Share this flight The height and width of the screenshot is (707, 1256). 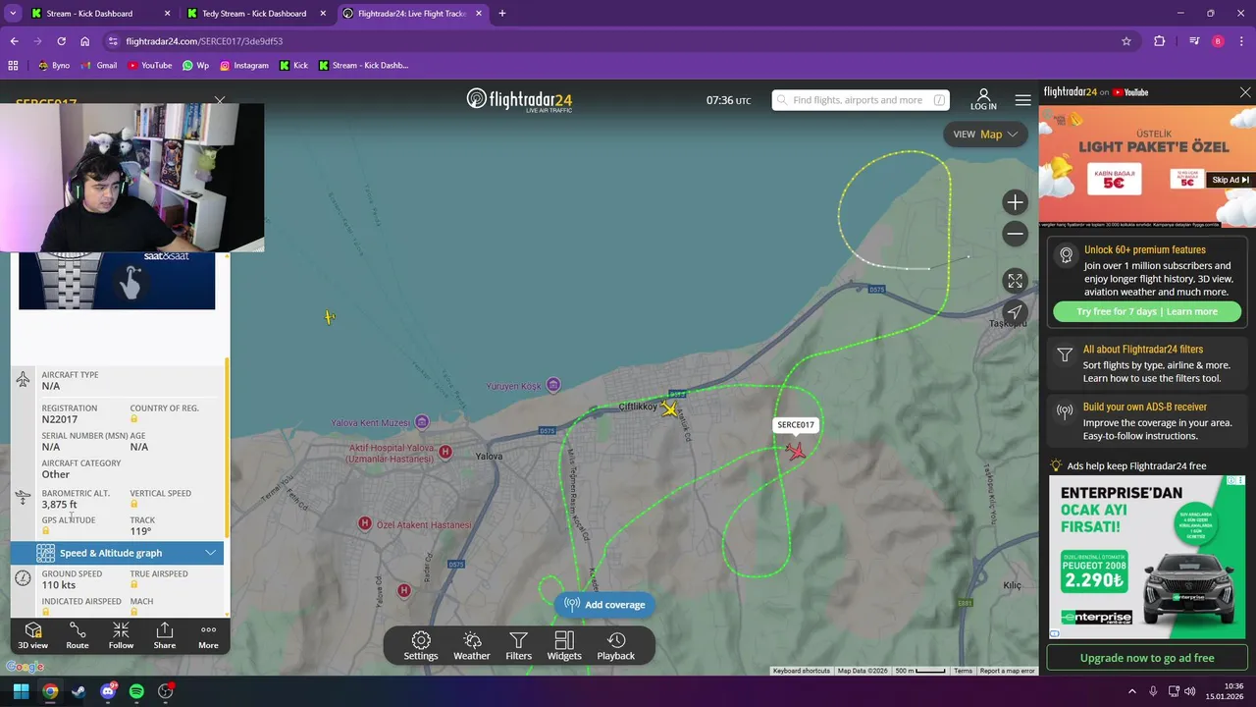point(165,635)
